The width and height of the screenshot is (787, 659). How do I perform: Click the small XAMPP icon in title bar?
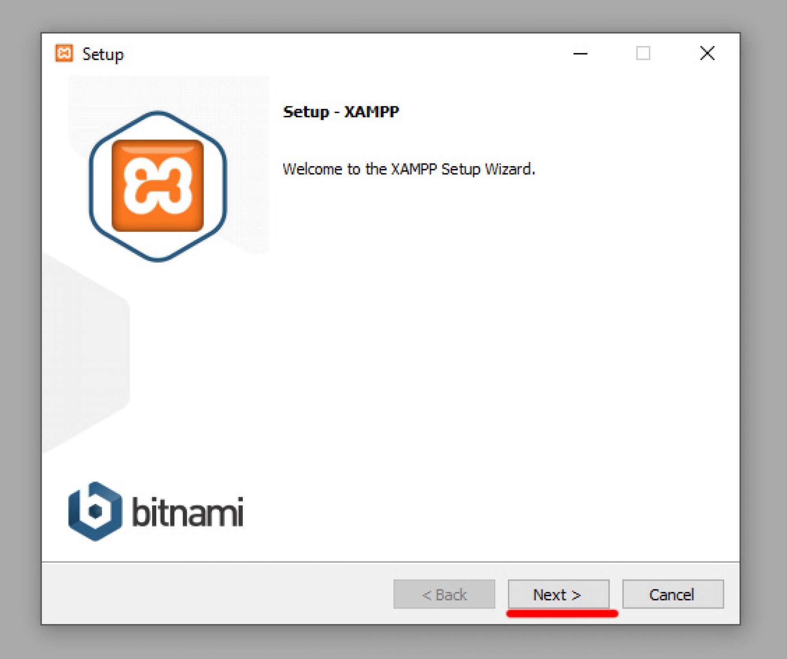pos(64,53)
